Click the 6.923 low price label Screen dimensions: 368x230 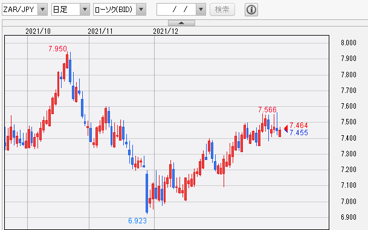(137, 220)
